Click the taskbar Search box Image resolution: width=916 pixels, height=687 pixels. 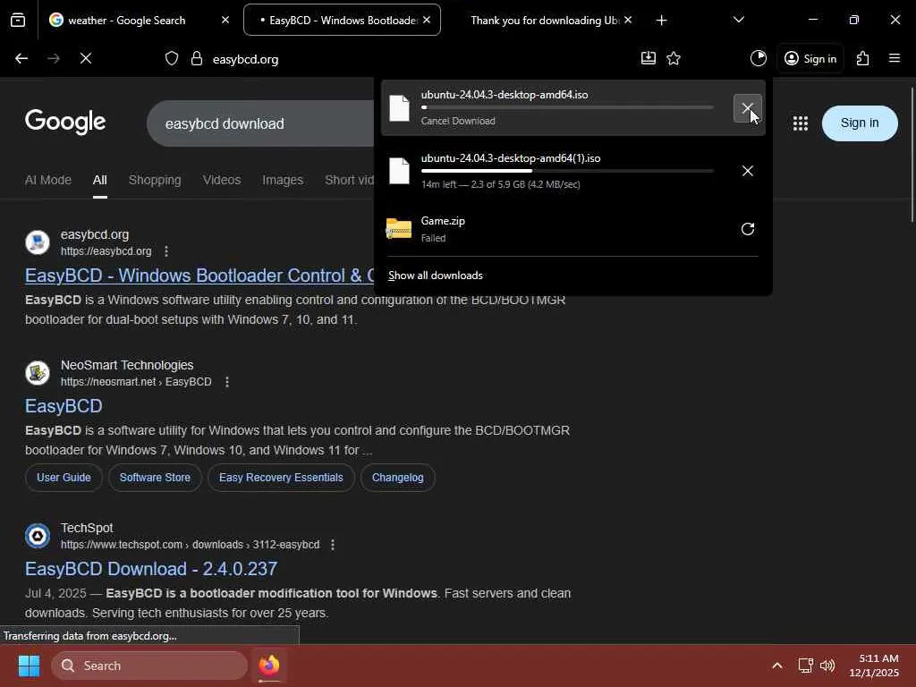[x=149, y=666]
